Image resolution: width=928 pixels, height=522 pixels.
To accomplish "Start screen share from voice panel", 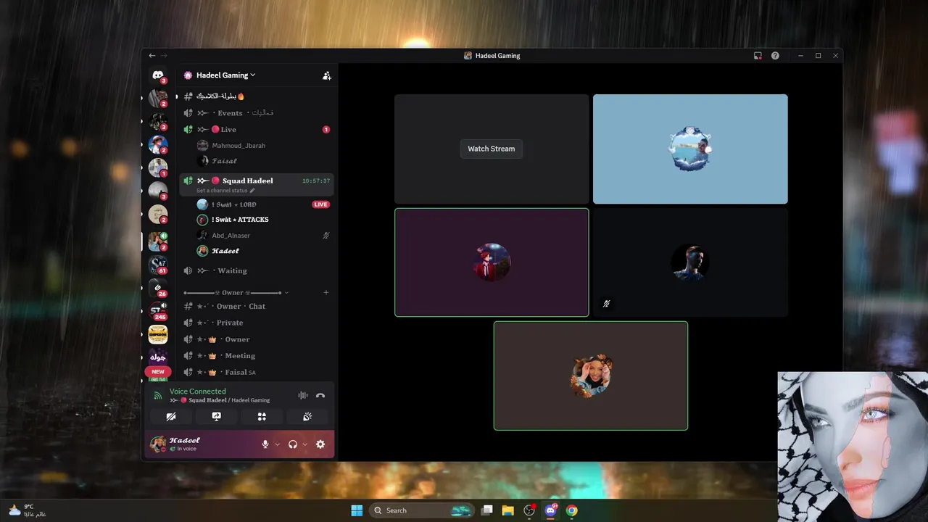I will (x=216, y=416).
